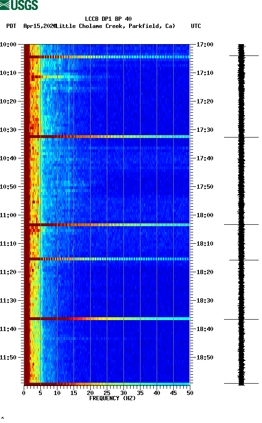Image resolution: width=262 pixels, height=423 pixels.
Task: Click the seismogram event marker near 17:32 UTC
Action: pos(242,138)
